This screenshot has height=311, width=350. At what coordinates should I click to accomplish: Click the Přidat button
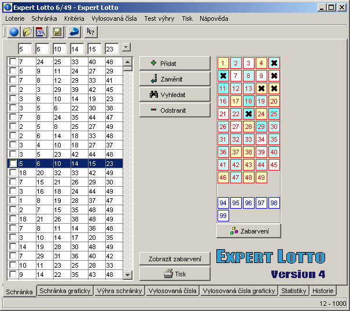click(x=175, y=64)
